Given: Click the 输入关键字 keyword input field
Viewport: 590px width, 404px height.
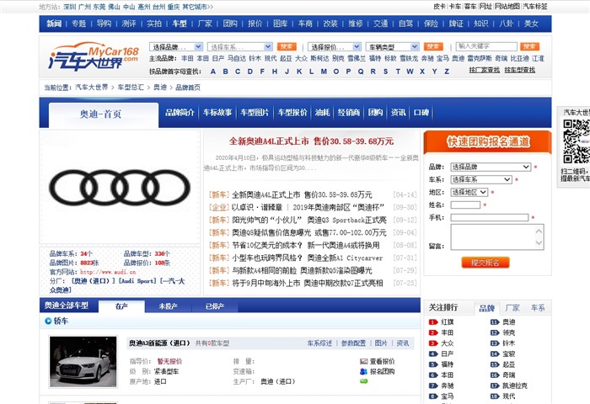Looking at the screenshot, I should (x=486, y=46).
